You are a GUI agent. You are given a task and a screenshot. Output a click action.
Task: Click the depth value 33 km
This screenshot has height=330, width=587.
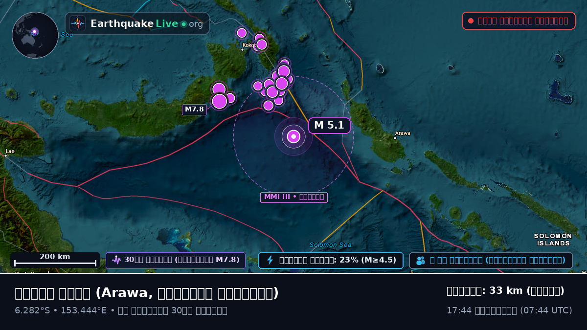click(506, 291)
